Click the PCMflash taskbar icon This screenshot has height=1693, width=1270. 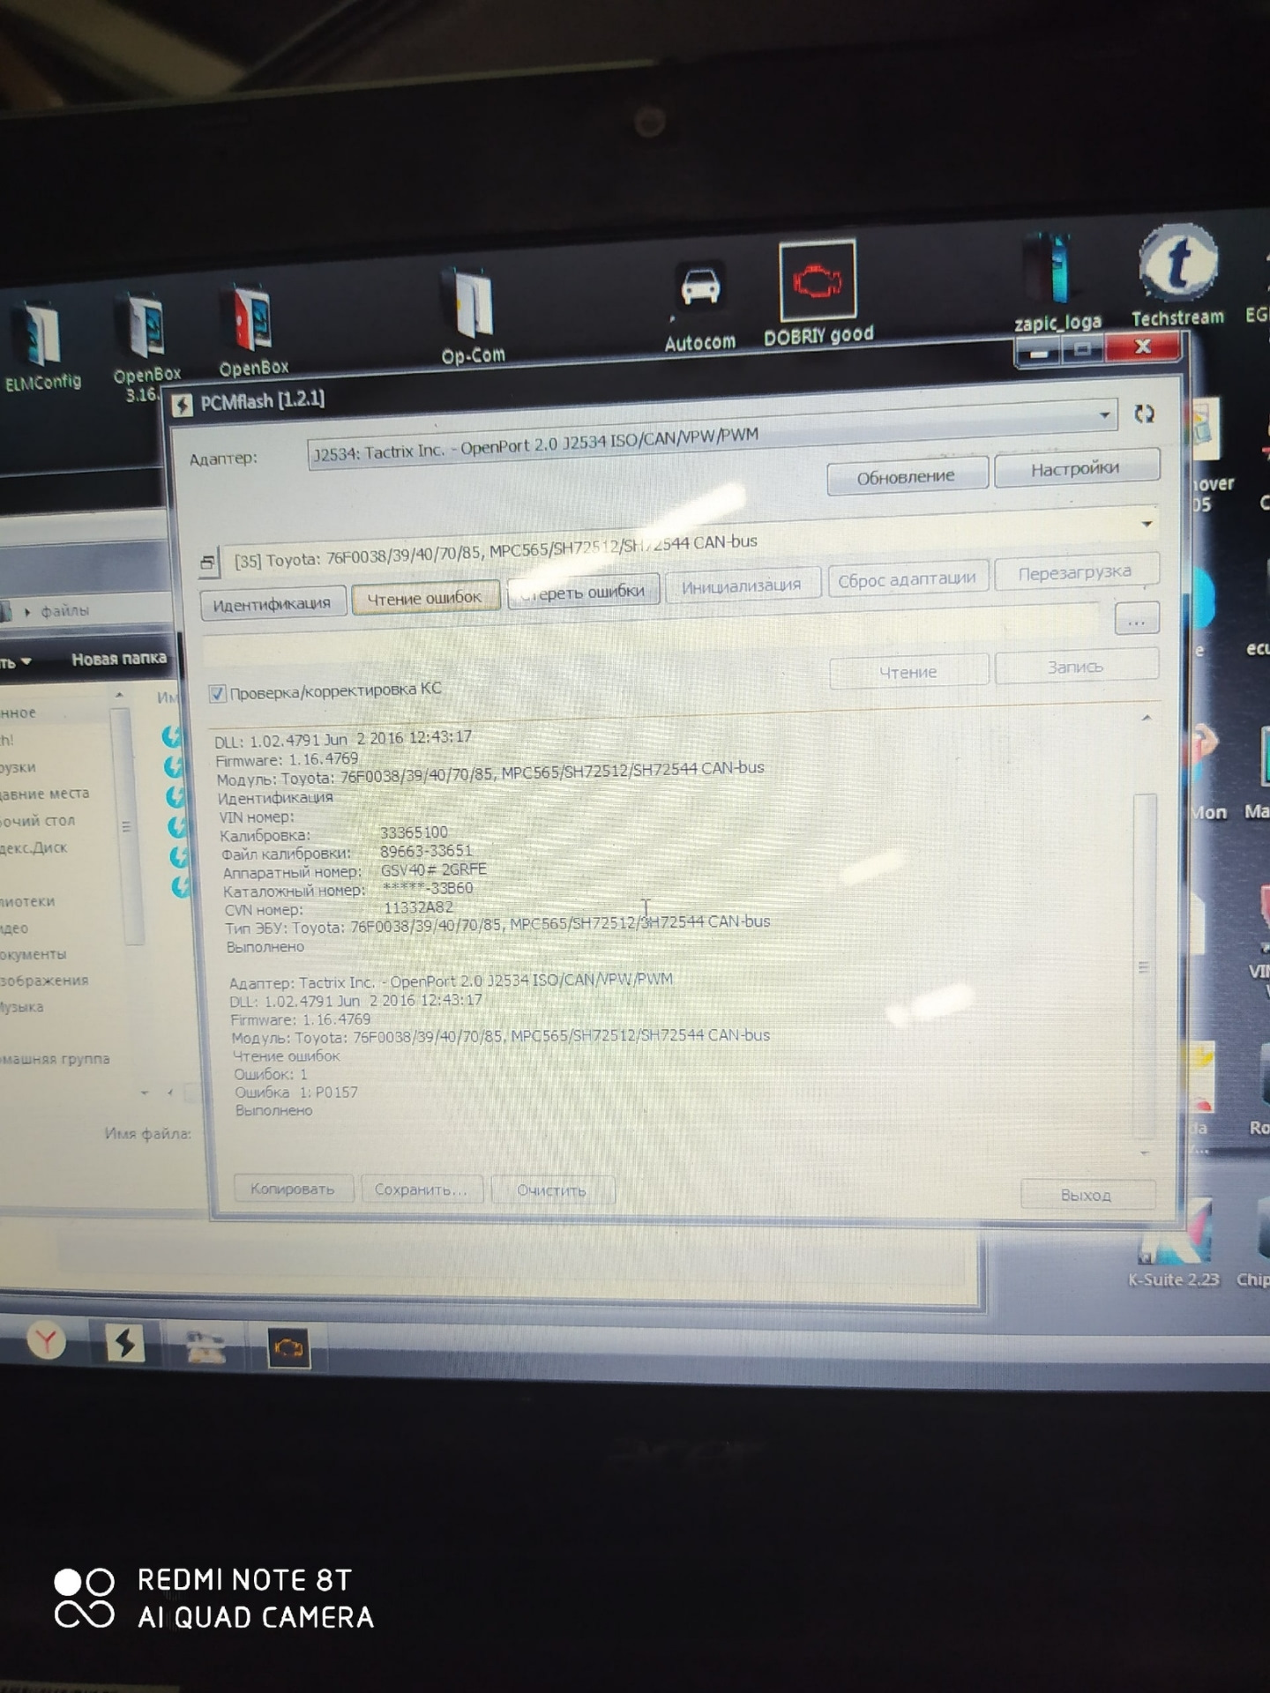pos(124,1343)
